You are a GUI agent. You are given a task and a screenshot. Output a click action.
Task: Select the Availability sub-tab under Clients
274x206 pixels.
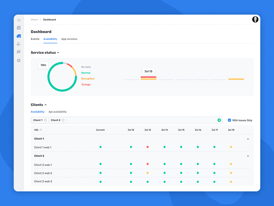pos(38,112)
